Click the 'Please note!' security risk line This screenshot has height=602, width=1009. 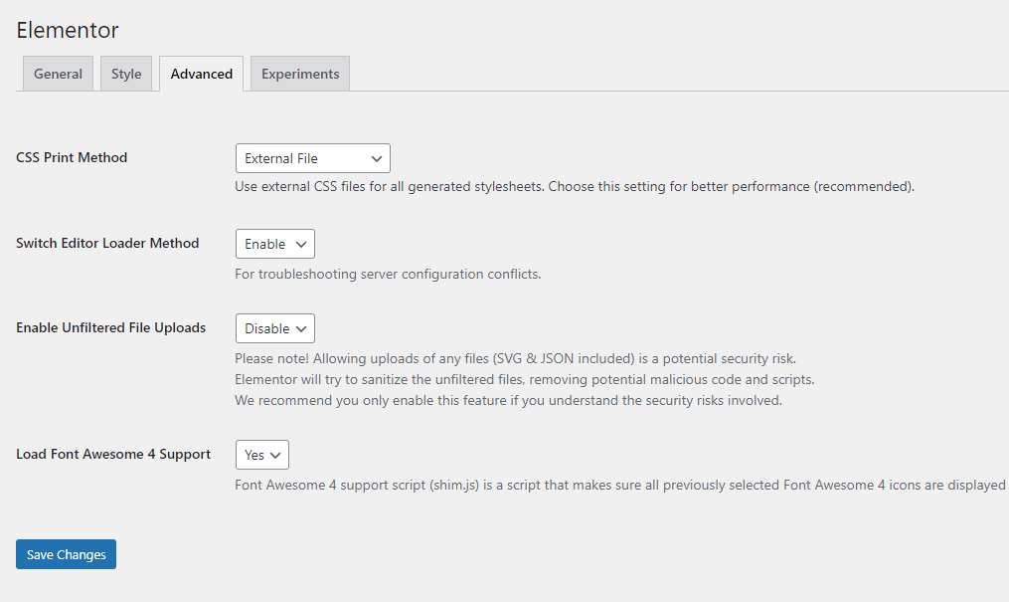click(515, 358)
